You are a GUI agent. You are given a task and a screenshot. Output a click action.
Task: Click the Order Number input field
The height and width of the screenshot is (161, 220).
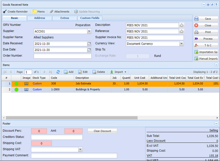point(62,56)
